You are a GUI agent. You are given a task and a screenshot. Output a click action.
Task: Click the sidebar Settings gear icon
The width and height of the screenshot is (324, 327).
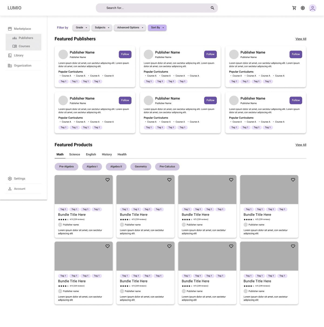pyautogui.click(x=10, y=179)
